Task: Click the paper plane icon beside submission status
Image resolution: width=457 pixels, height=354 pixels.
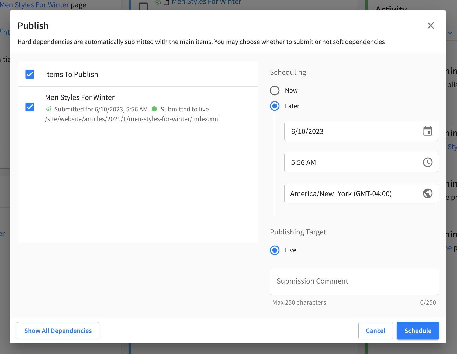Action: point(49,109)
